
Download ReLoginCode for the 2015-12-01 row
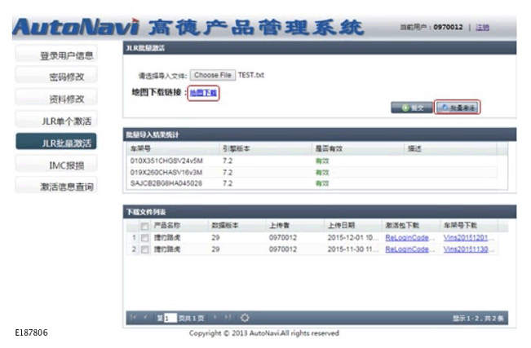tap(407, 238)
